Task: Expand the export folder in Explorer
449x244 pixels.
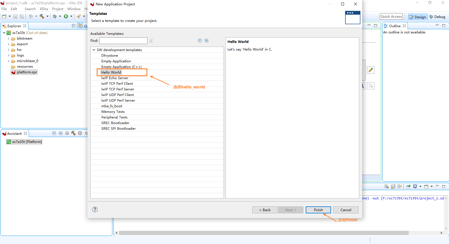Action: pyautogui.click(x=8, y=44)
